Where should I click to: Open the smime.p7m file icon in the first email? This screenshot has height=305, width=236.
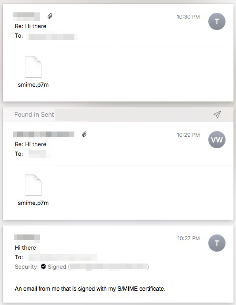point(33,67)
